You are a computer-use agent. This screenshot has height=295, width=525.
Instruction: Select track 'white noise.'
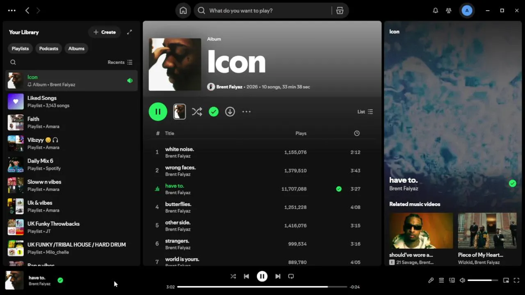click(262, 152)
